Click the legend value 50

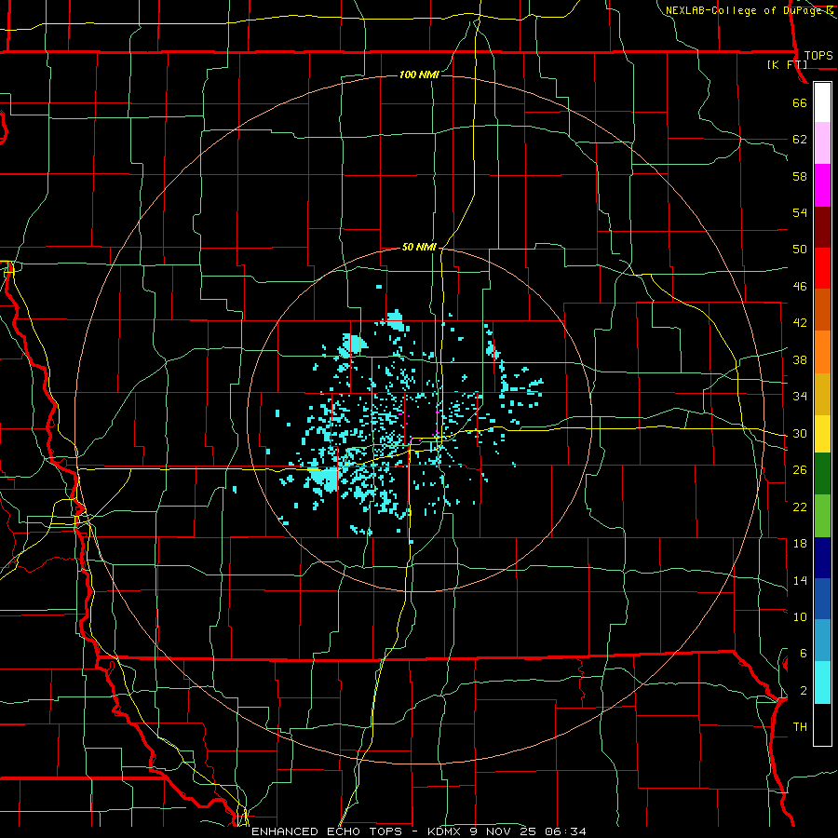click(x=800, y=250)
